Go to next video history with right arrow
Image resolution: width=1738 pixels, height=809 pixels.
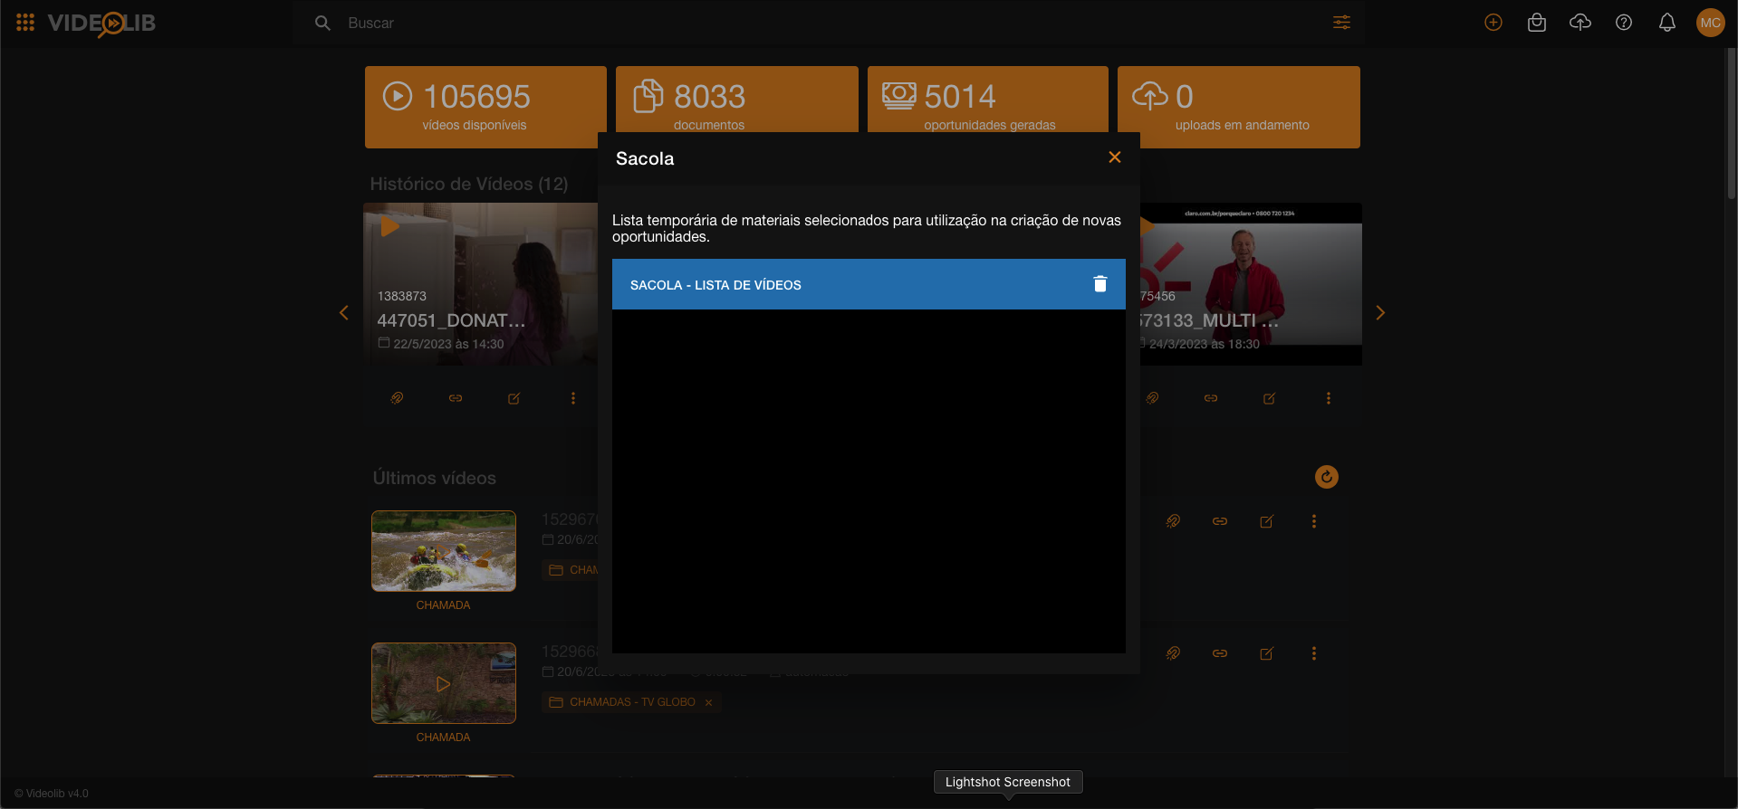point(1380,313)
